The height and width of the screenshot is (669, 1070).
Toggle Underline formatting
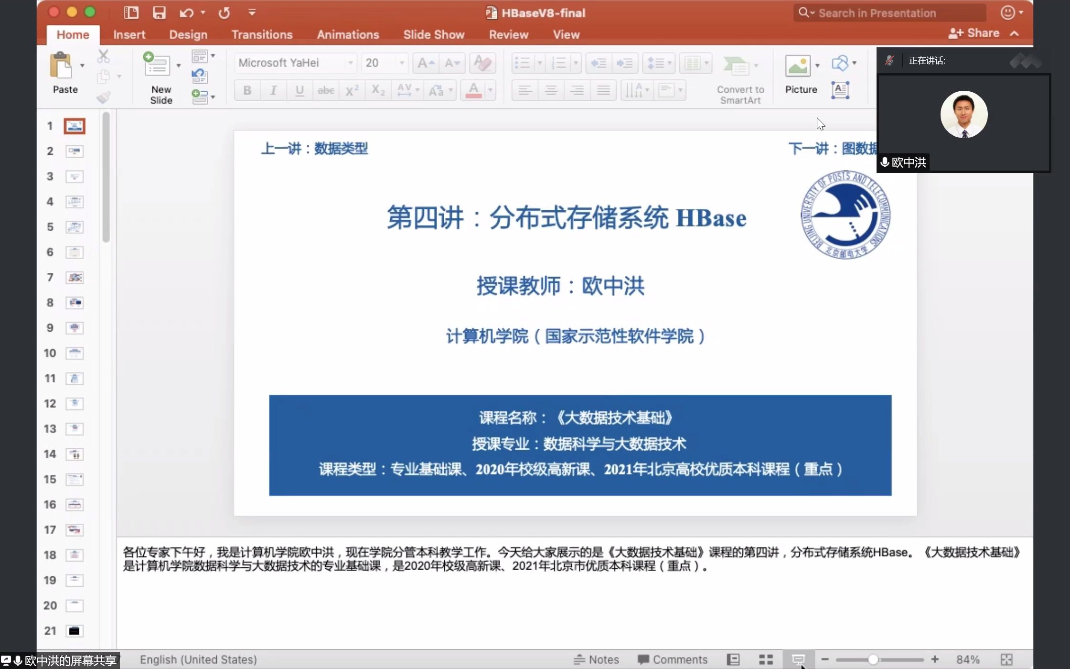tap(300, 90)
